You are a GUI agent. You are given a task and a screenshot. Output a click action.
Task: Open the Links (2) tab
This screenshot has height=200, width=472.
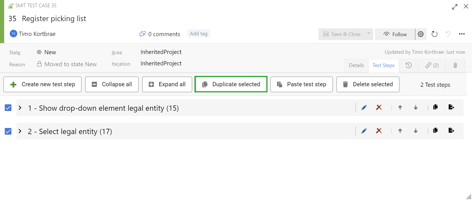[x=432, y=65]
